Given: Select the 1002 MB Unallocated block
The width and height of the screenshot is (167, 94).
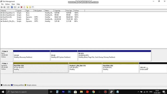Looking at the screenshot, I should pyautogui.click(x=153, y=68).
